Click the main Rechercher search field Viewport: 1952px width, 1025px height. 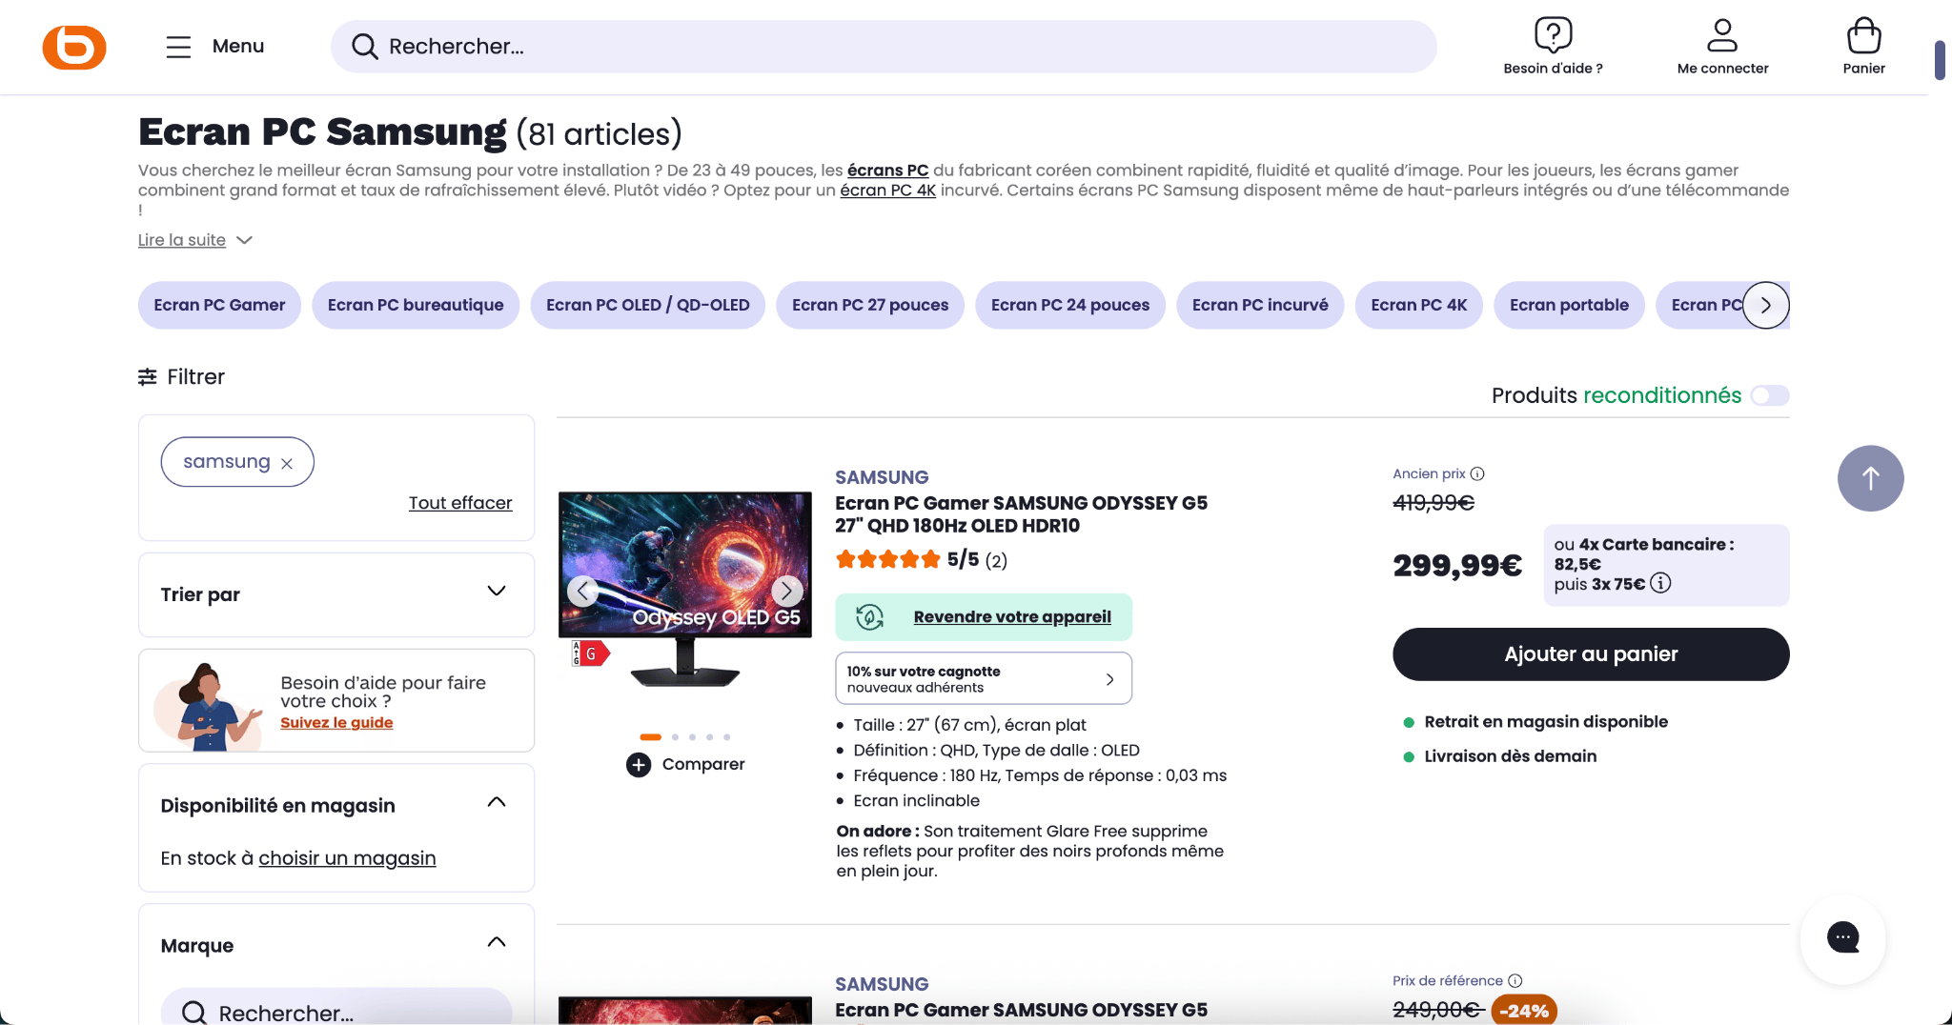884,47
